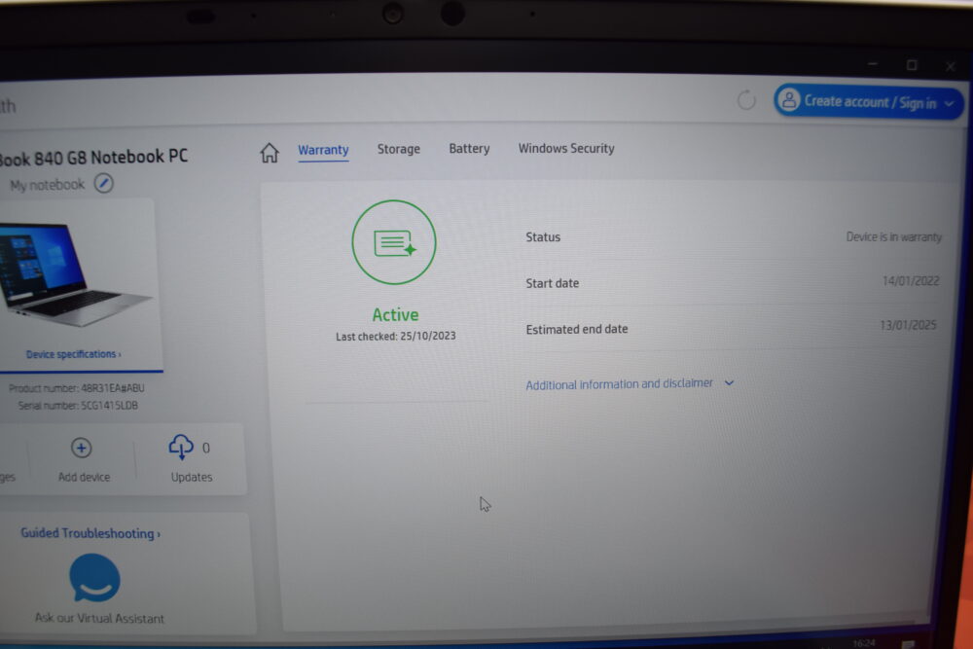This screenshot has width=973, height=649.
Task: Open the Guided Troubleshooting link
Action: pos(90,533)
